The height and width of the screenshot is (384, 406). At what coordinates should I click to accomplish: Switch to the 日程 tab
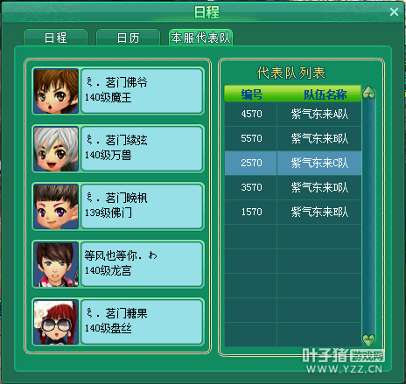(x=55, y=38)
